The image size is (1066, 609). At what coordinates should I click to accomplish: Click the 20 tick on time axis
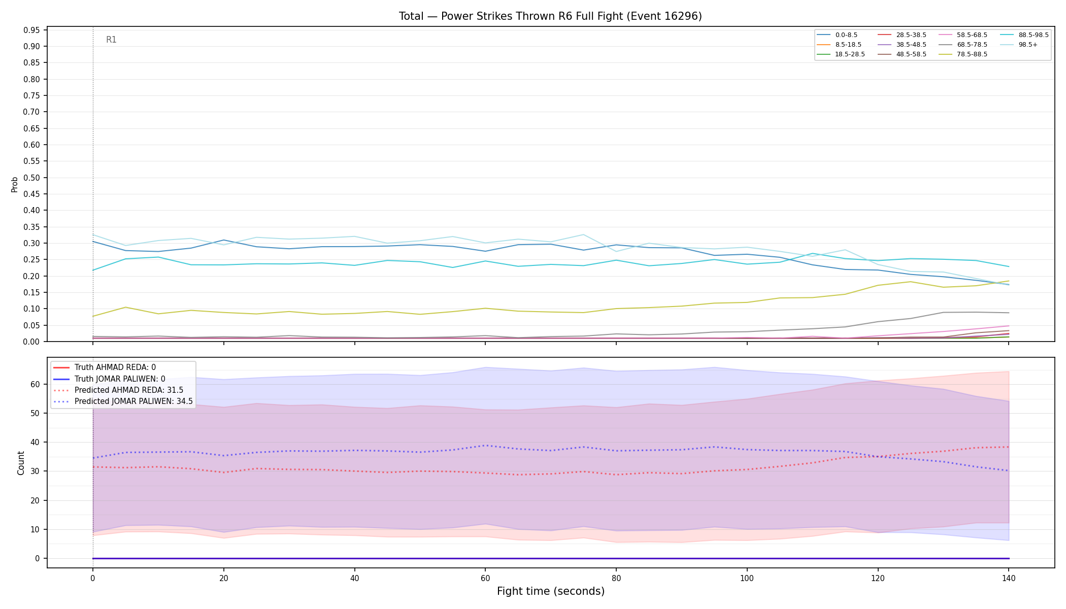coord(223,578)
